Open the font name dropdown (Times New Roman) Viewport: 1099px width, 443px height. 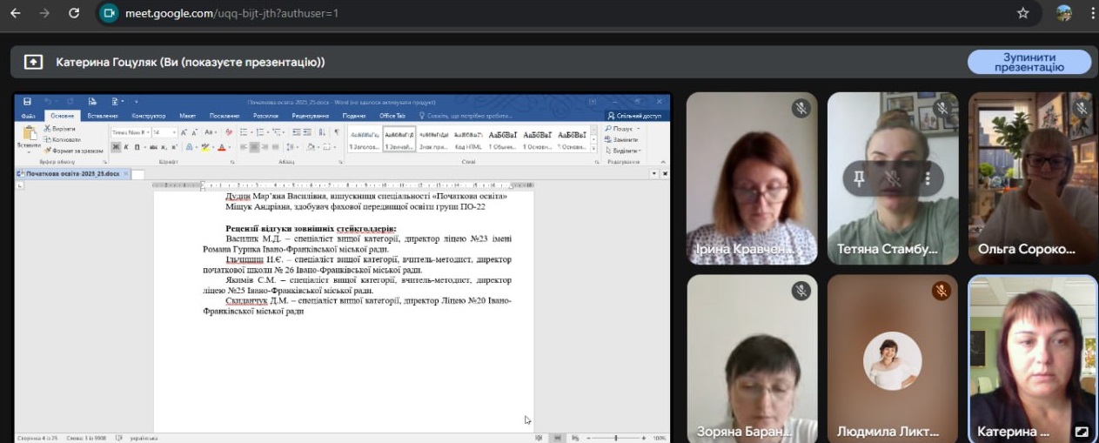[148, 132]
